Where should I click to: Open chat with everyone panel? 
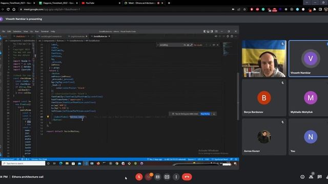[x=320, y=177]
